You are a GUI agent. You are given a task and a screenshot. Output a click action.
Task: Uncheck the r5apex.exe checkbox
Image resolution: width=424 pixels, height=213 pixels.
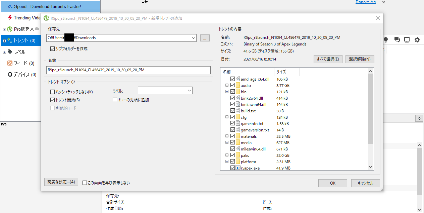tap(232, 168)
